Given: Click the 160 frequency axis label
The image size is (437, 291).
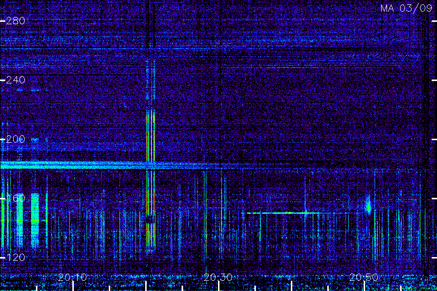Looking at the screenshot, I should (x=16, y=198).
